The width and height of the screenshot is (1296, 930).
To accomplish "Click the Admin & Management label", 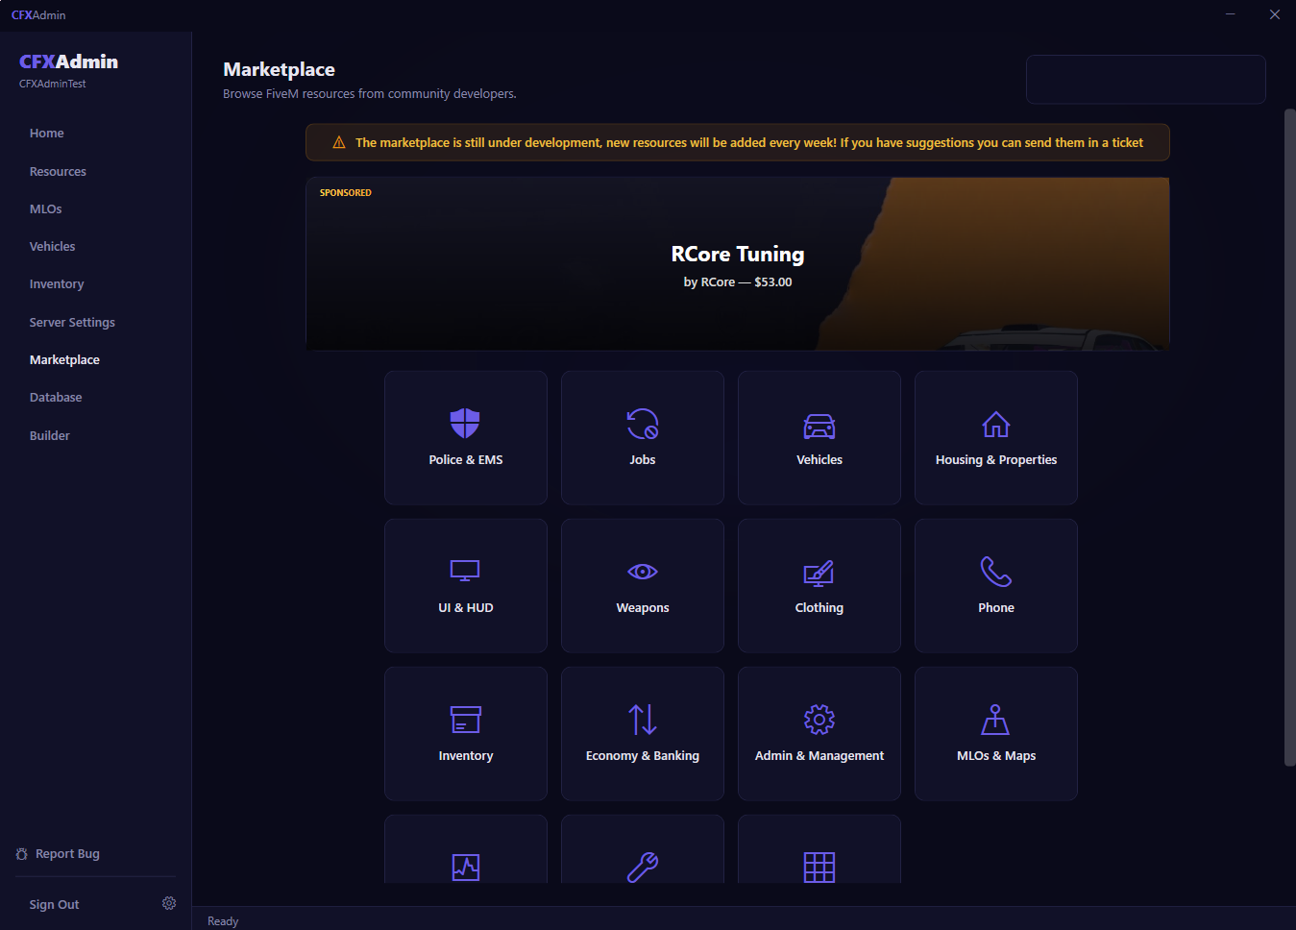I will pyautogui.click(x=819, y=756).
